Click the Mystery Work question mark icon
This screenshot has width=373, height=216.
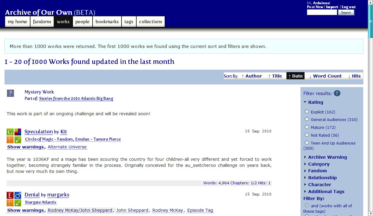[x=11, y=93]
